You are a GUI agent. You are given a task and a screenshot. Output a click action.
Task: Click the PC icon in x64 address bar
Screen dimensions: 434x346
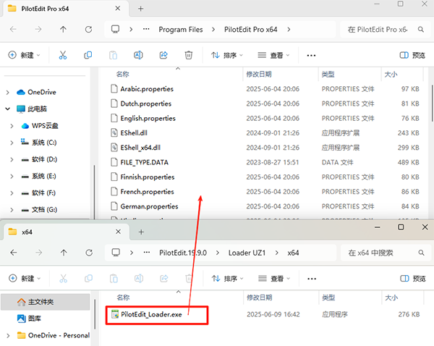(116, 253)
